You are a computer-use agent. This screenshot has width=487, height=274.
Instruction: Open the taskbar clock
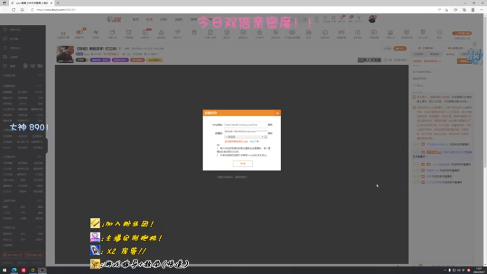click(479, 270)
